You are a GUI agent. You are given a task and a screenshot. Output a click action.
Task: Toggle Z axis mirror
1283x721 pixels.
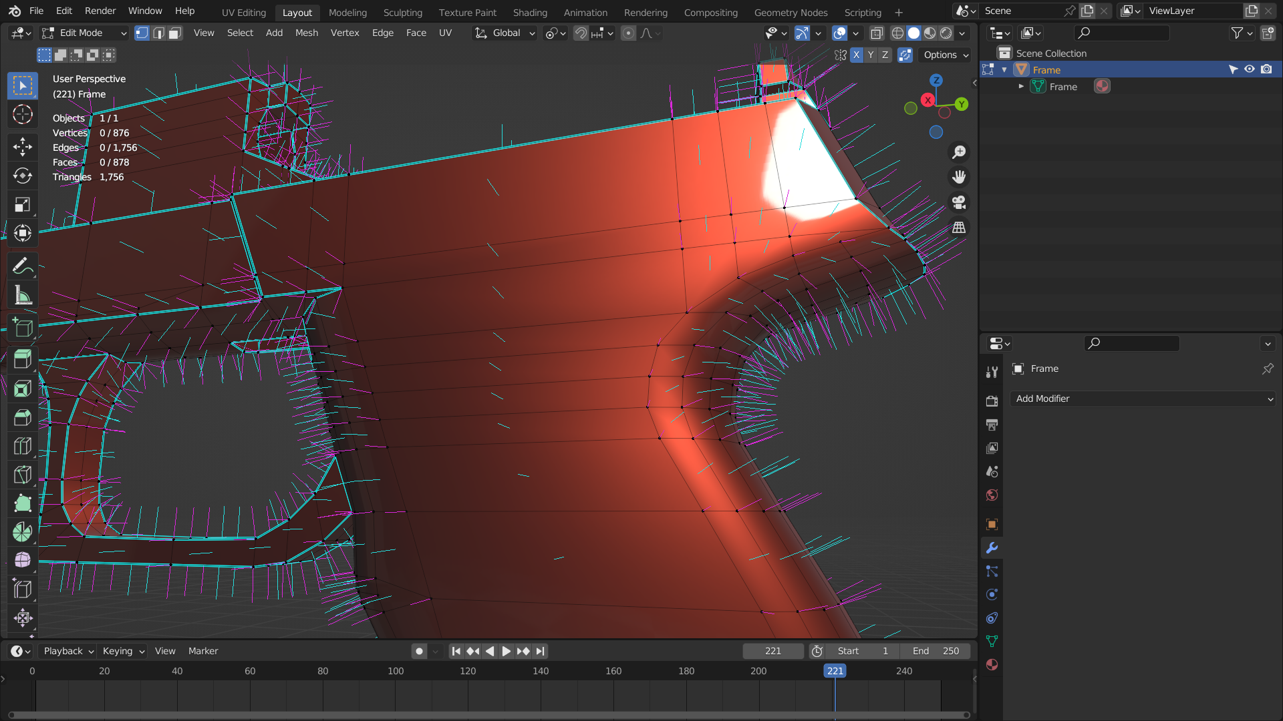[885, 55]
